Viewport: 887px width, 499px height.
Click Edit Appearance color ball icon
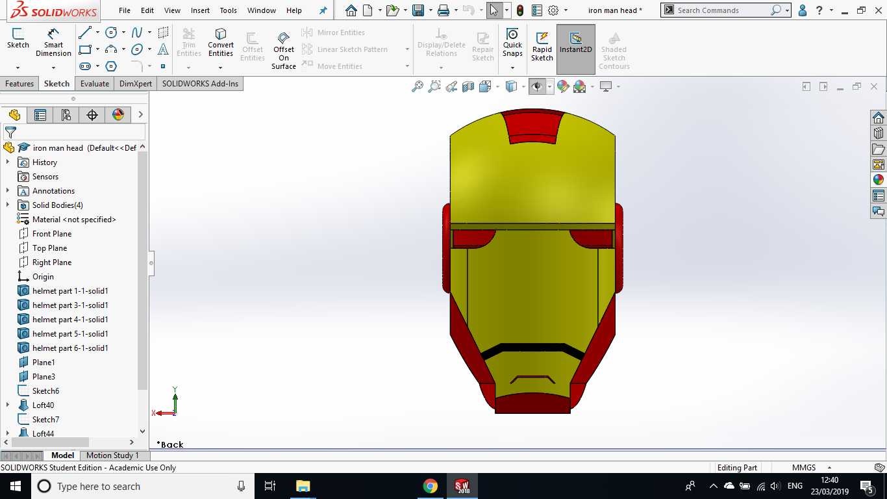(x=563, y=86)
